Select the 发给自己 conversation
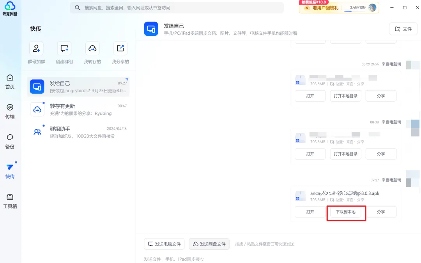Screen dimensions: 421x263 (x=78, y=87)
